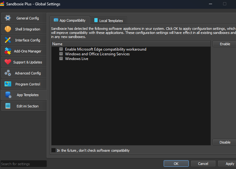Click the Advanced Config gears icon
This screenshot has height=169, width=236.
point(8,73)
